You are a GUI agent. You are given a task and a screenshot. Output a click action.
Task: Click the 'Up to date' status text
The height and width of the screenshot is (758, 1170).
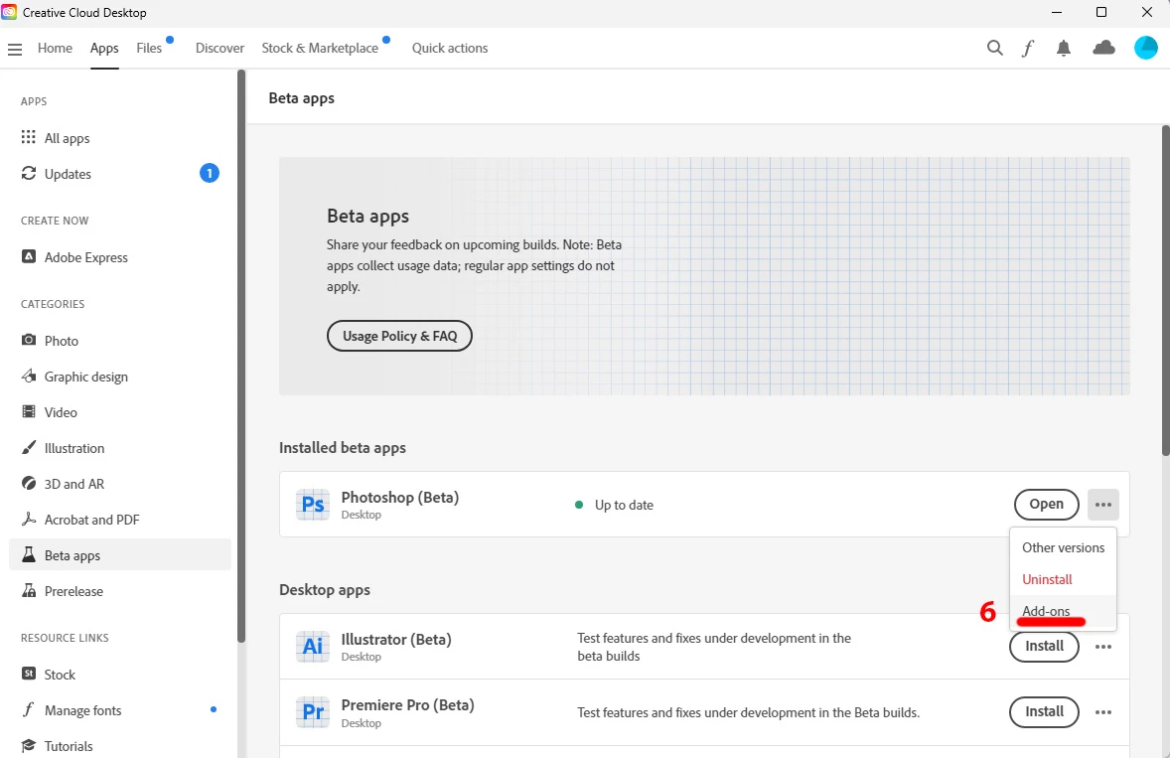click(624, 505)
